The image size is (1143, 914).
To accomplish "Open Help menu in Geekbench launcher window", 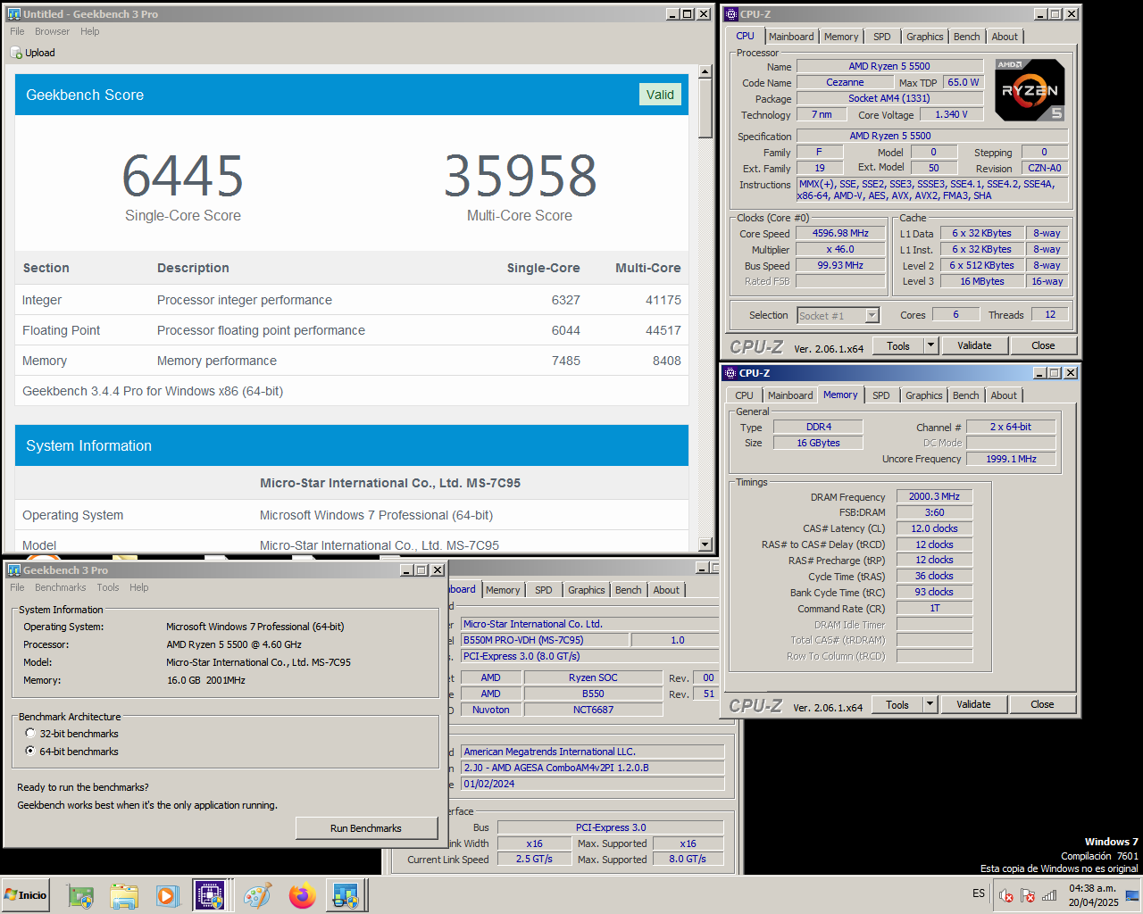I will pos(138,587).
